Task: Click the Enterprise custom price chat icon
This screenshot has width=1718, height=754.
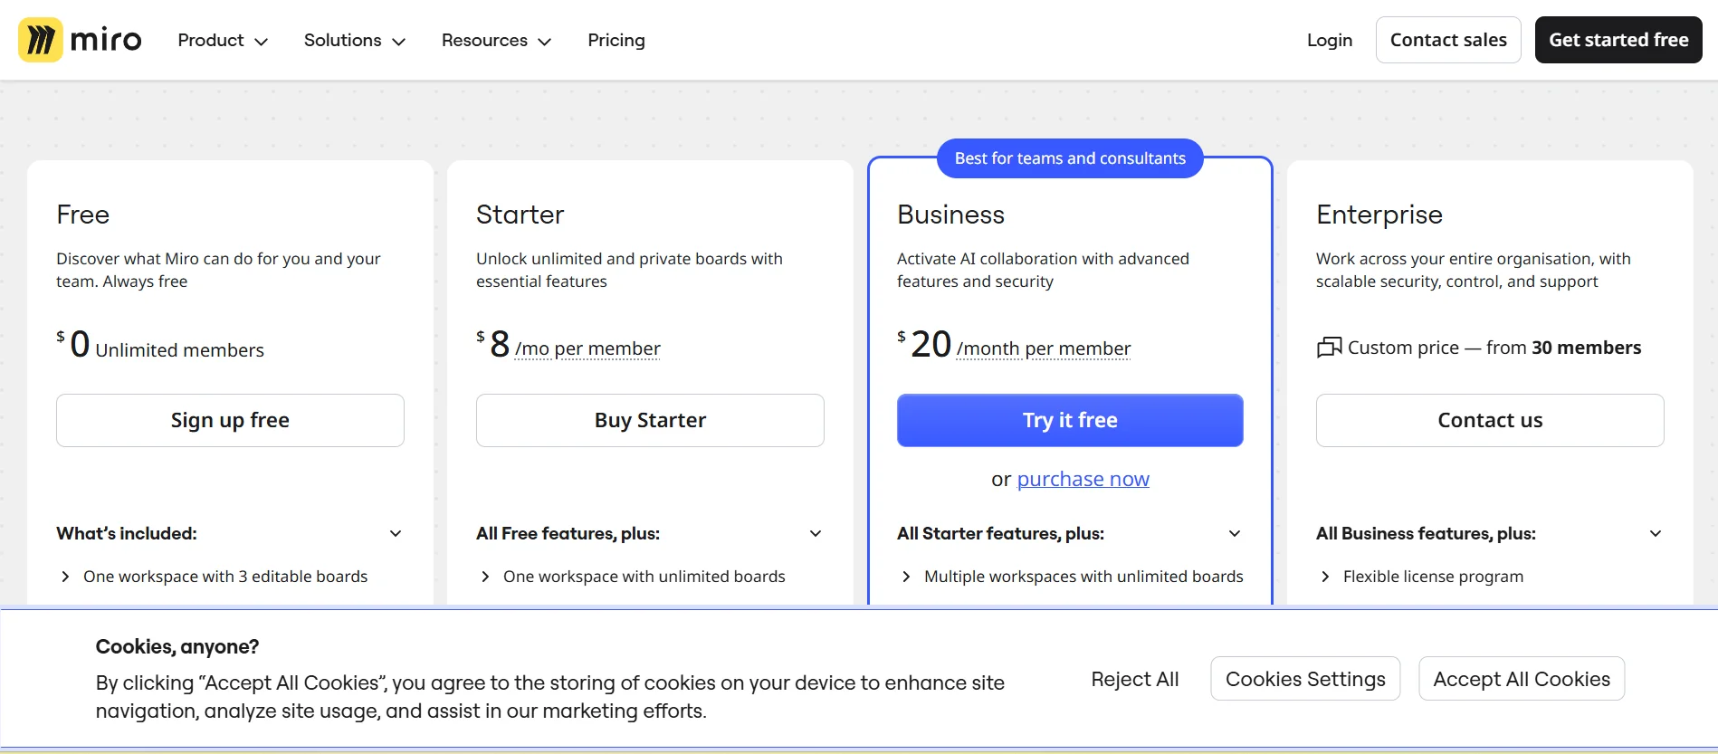Action: pyautogui.click(x=1329, y=348)
